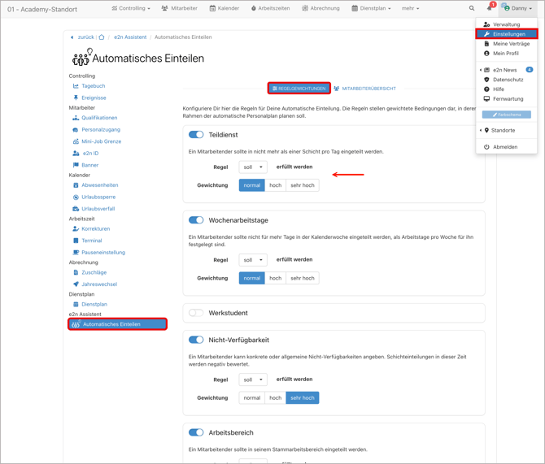Click the Farbschema button

tap(507, 115)
